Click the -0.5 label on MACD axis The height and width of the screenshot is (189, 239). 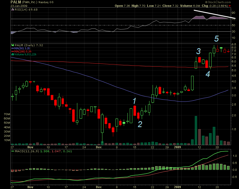[x=234, y=177]
